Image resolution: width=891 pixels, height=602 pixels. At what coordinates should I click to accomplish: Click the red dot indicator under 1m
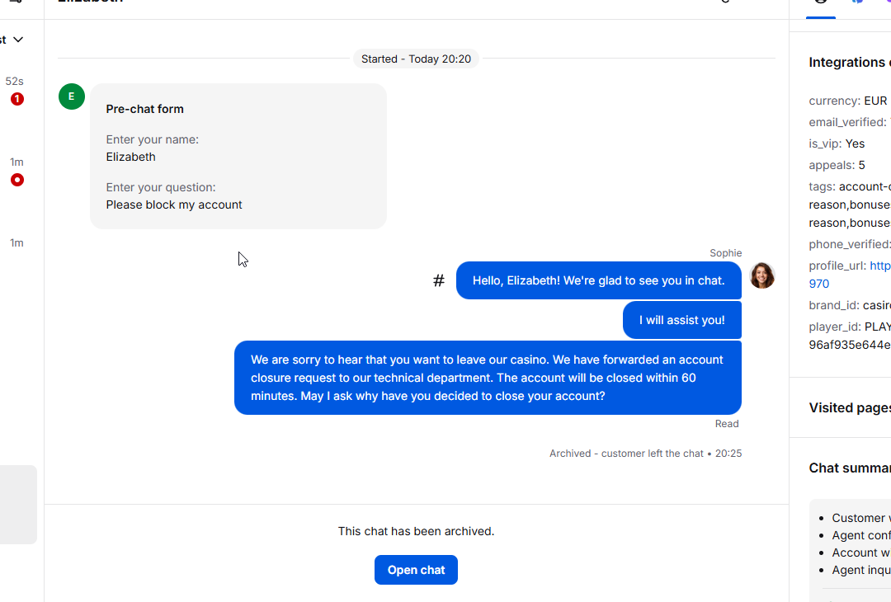pos(17,180)
